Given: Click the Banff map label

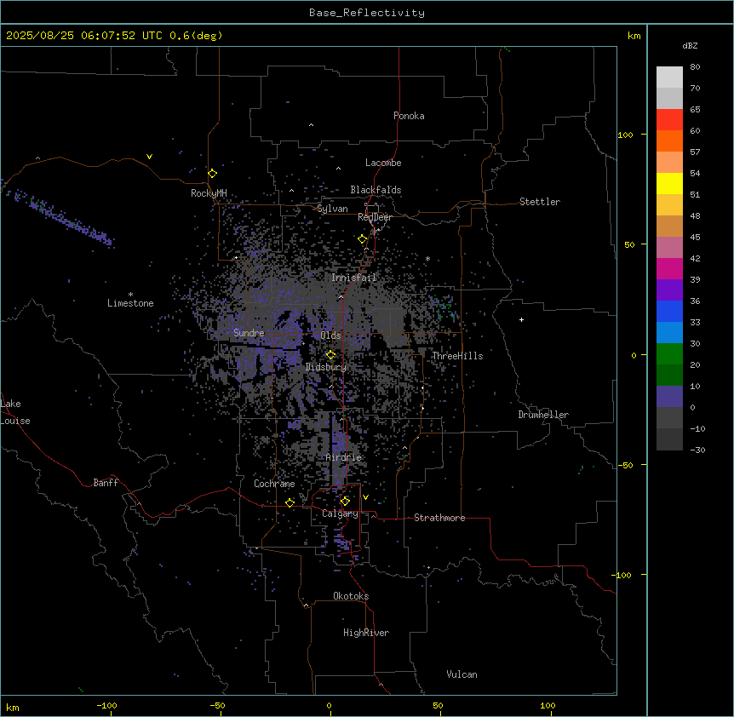Looking at the screenshot, I should 106,483.
